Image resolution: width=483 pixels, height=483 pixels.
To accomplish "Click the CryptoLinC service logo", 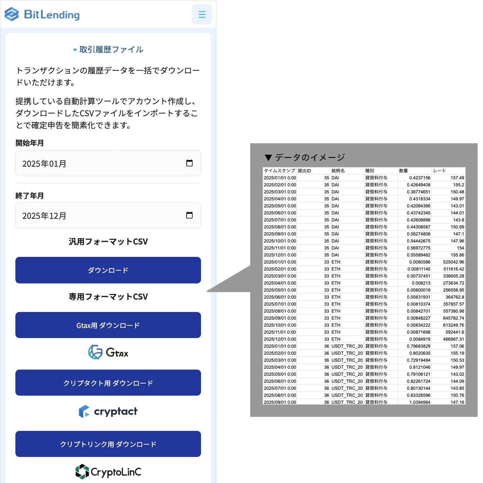I will 108,472.
